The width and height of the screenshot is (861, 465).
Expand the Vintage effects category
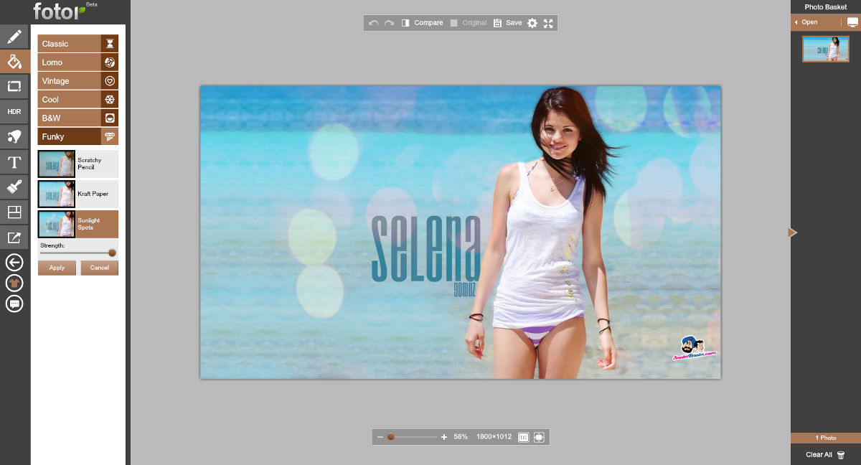78,81
